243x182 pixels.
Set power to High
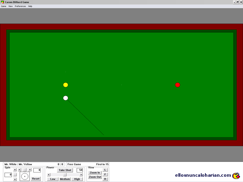(77, 179)
